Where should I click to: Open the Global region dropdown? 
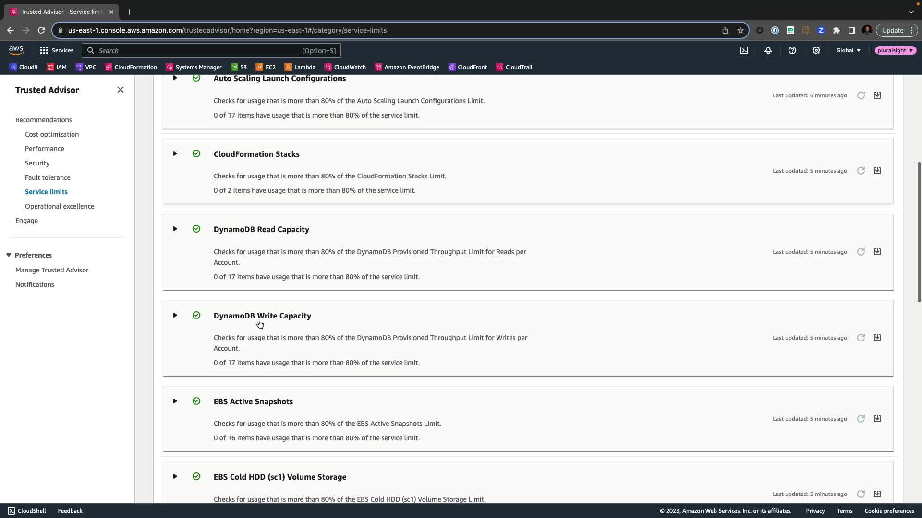coord(848,50)
